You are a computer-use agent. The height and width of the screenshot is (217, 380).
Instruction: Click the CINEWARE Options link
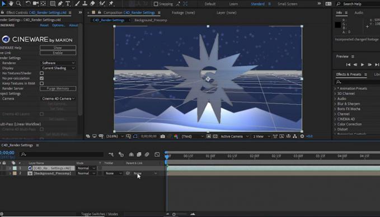[x=59, y=25]
